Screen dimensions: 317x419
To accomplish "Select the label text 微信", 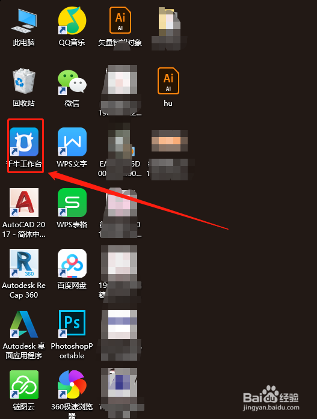I will pos(72,103).
